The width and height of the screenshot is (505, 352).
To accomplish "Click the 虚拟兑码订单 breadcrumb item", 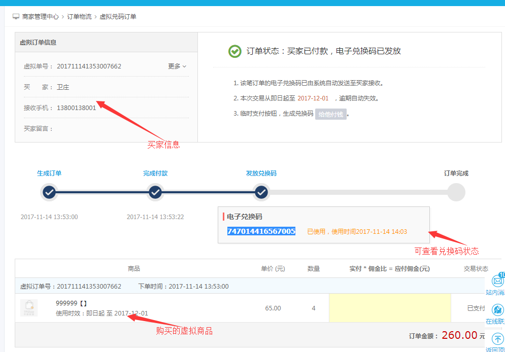I will 118,17.
